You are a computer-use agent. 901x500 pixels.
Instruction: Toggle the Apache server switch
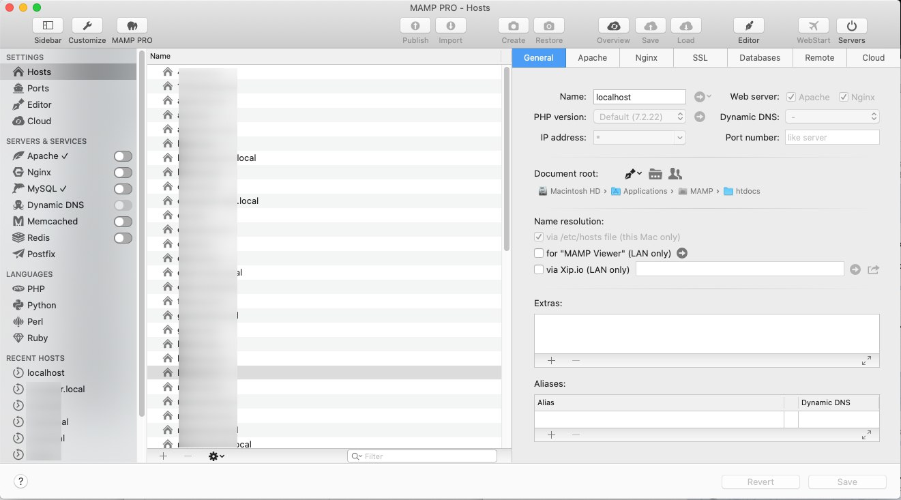pyautogui.click(x=123, y=156)
